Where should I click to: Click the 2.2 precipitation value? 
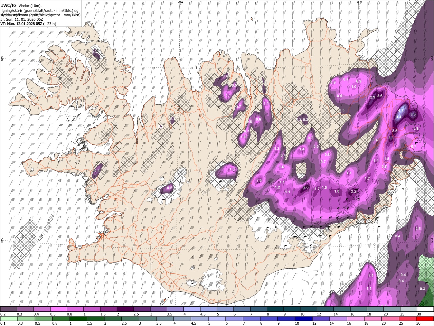coord(354,192)
